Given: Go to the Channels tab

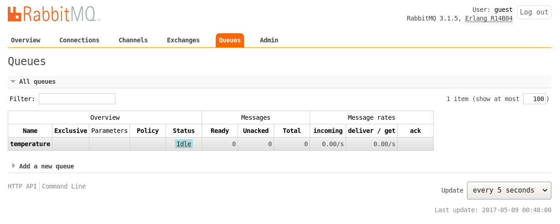Looking at the screenshot, I should (133, 40).
